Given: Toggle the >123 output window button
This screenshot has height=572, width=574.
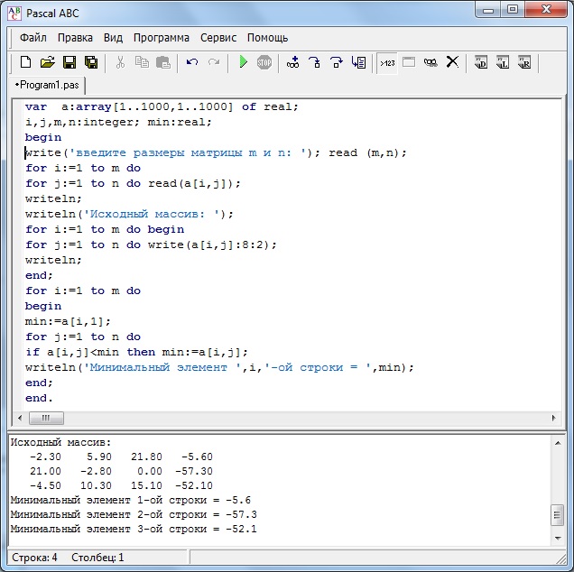Looking at the screenshot, I should point(387,63).
